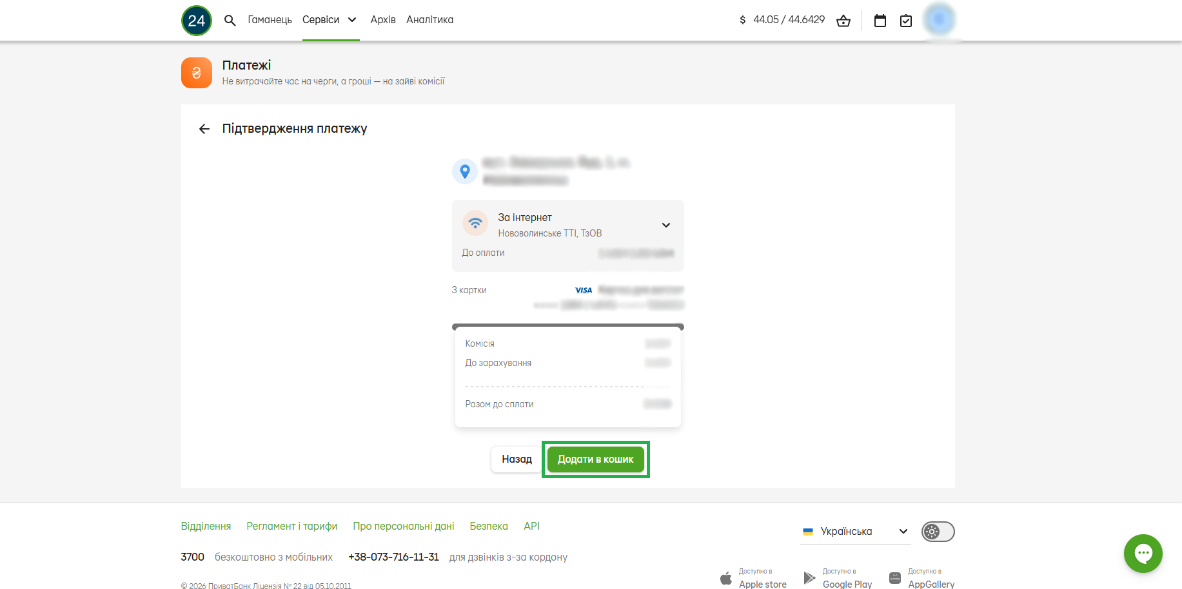Click безкоштовно з мобільних text
1182x589 pixels.
(274, 557)
